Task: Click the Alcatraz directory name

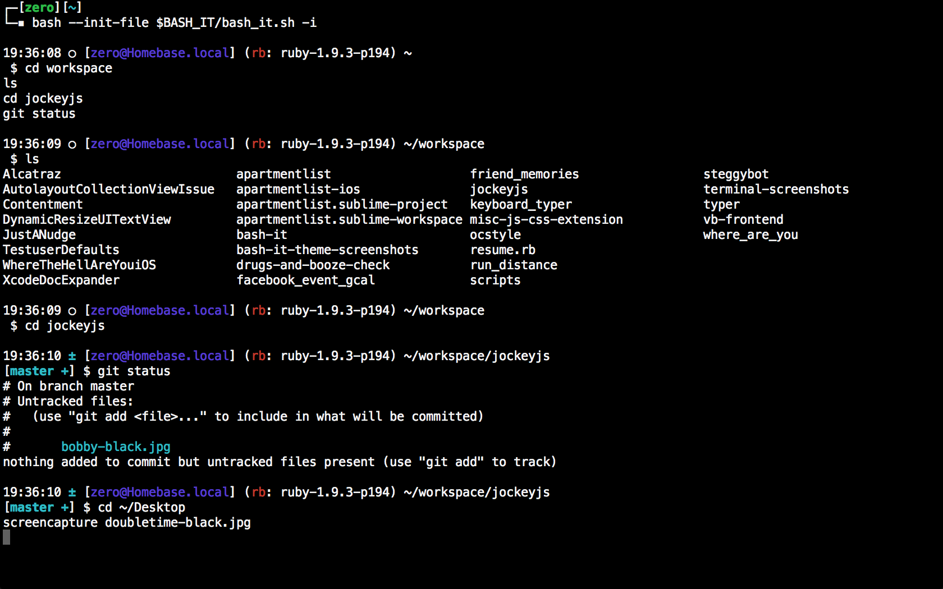Action: 32,174
